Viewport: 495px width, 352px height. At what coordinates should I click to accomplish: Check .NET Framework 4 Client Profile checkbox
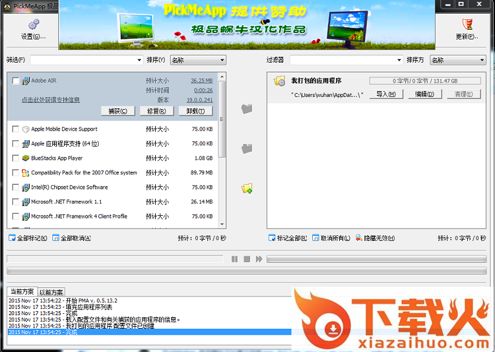[15, 216]
